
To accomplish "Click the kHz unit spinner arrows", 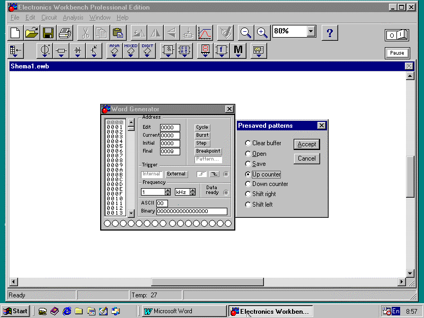I will [x=192, y=192].
